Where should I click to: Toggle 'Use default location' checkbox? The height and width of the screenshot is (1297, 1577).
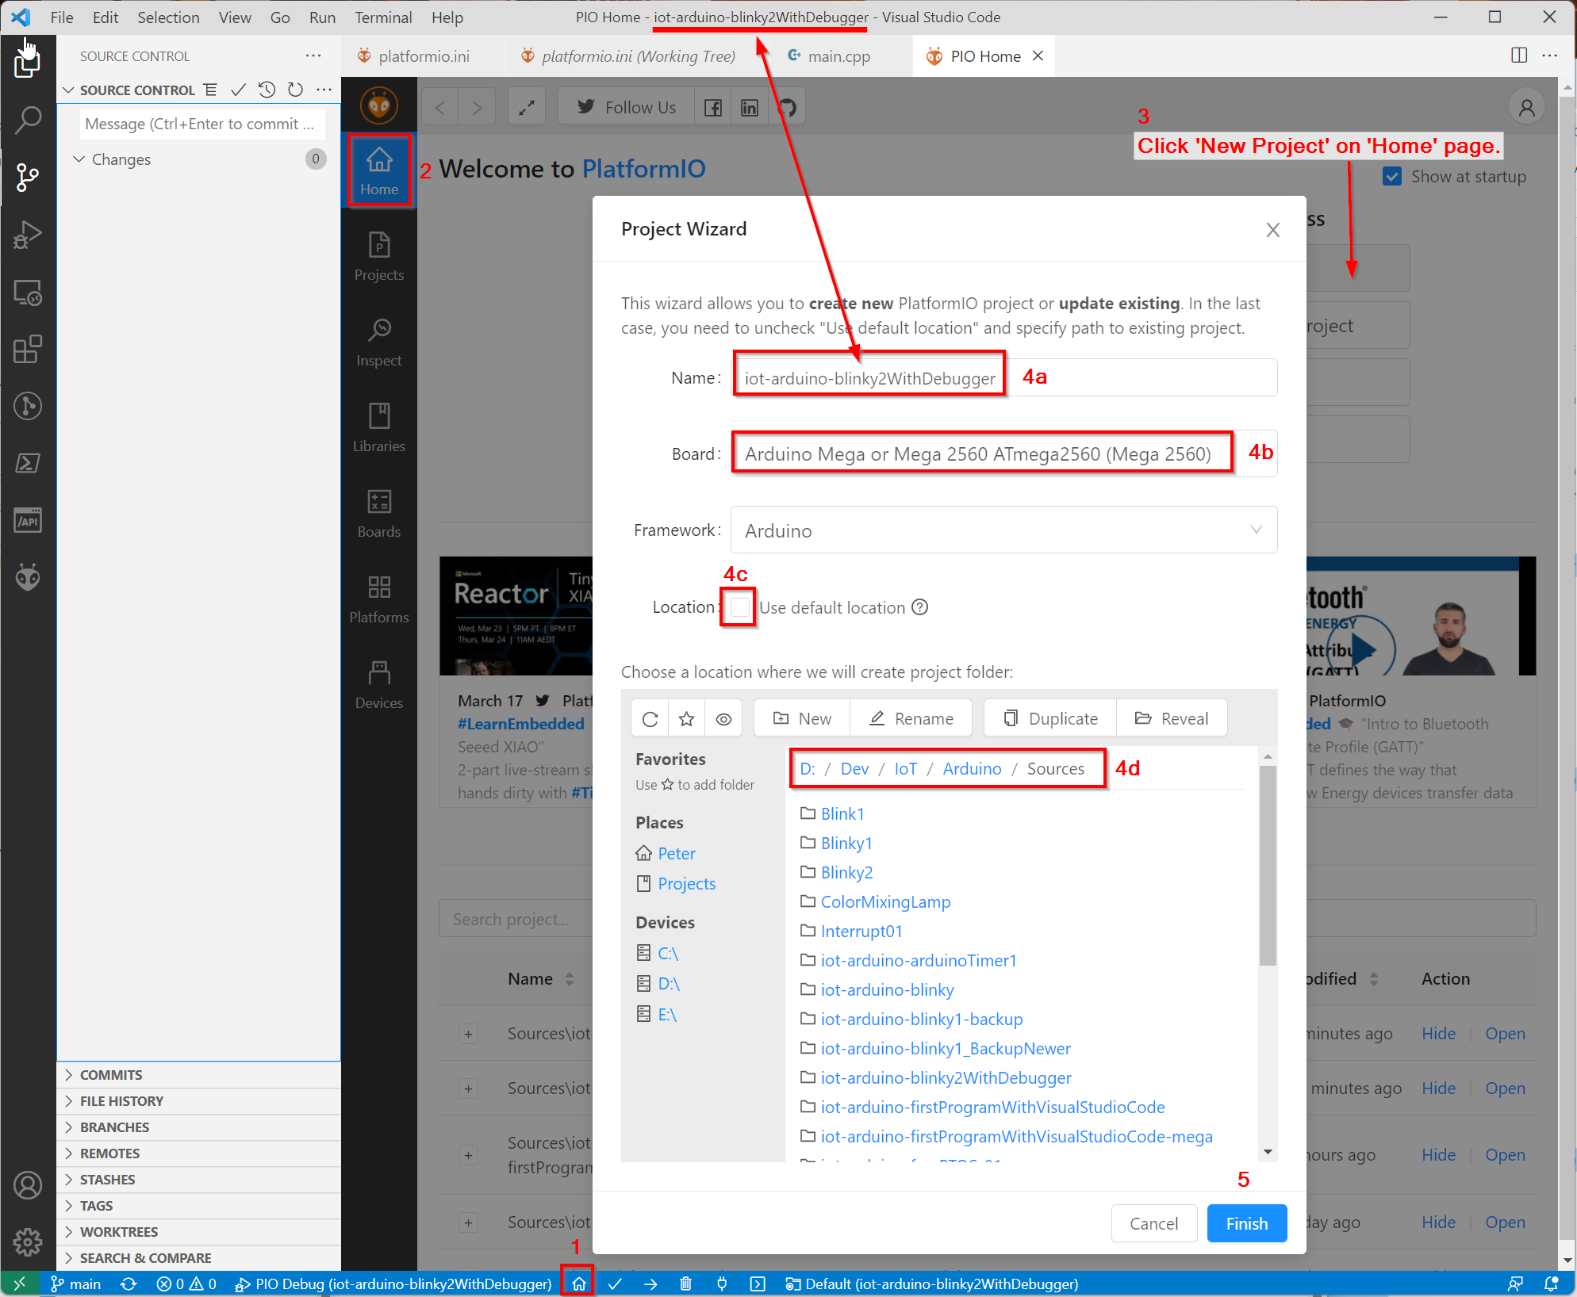pos(740,607)
